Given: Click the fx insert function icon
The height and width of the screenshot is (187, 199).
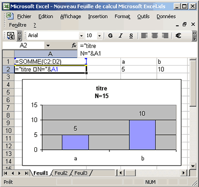Looking at the screenshot, I should [74, 45].
